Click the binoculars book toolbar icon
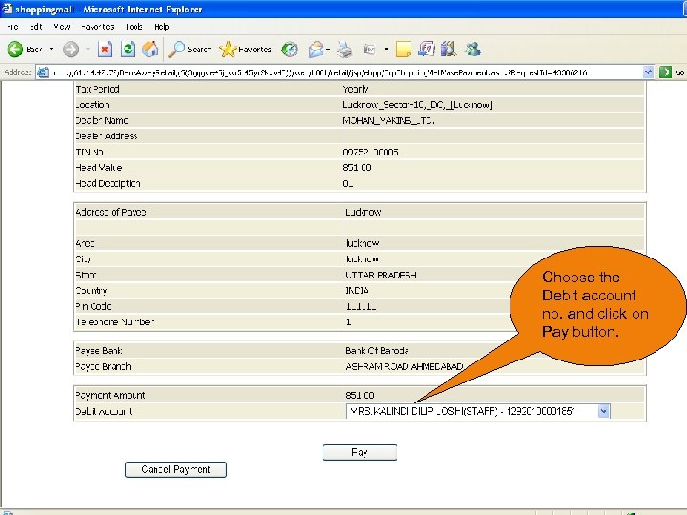Screen dimensions: 687x515 (448, 49)
